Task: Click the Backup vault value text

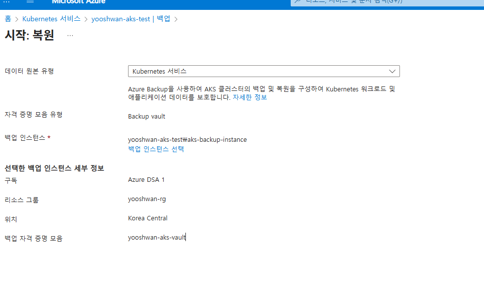Action: click(x=147, y=116)
